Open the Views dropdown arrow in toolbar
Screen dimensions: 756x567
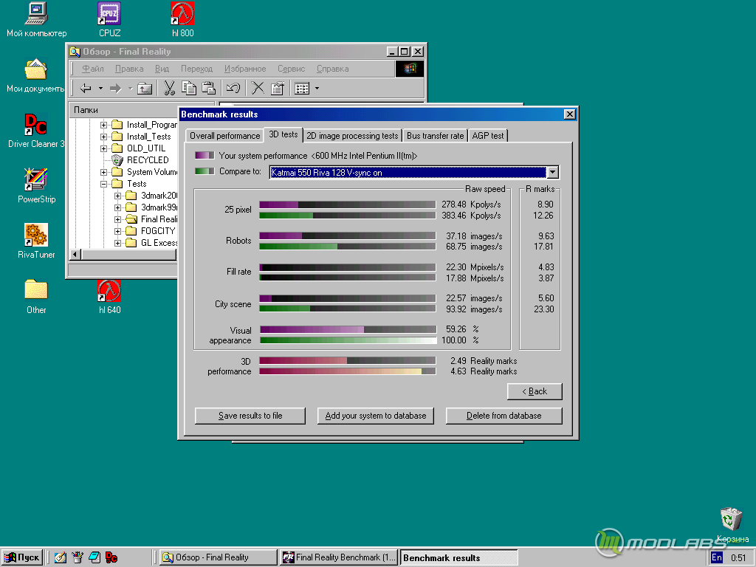coord(317,89)
